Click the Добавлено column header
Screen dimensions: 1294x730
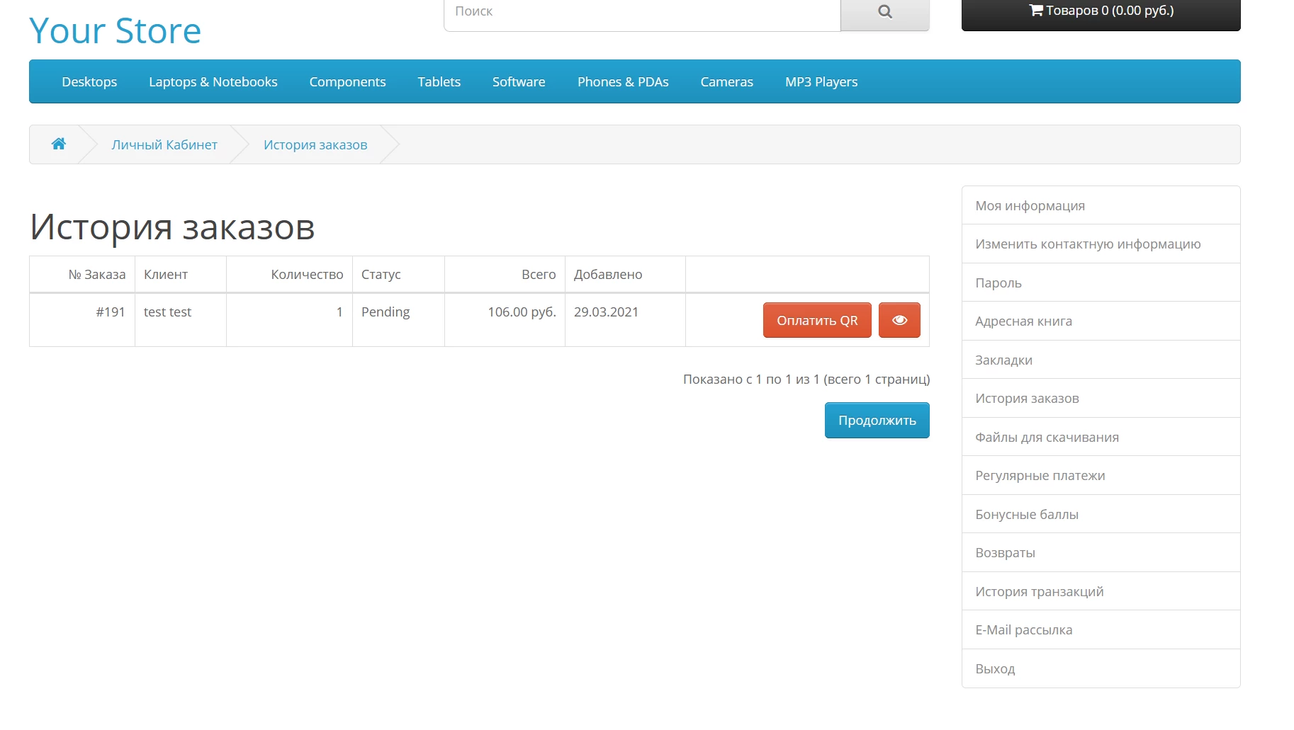(625, 275)
